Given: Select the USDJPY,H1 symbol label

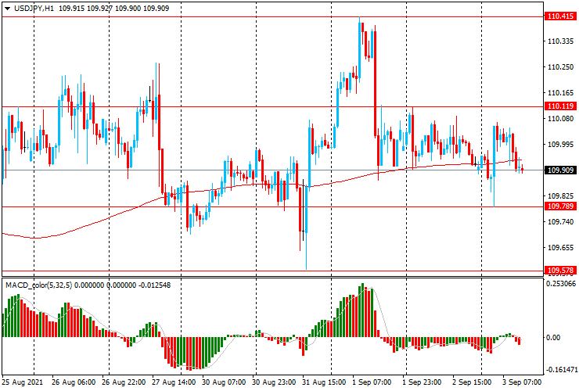Looking at the screenshot, I should point(34,8).
